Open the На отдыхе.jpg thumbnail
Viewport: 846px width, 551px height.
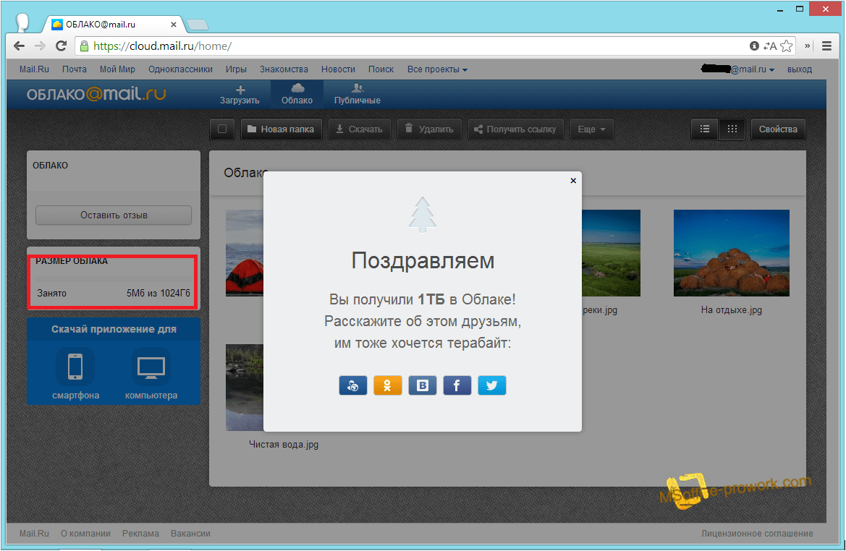click(731, 253)
